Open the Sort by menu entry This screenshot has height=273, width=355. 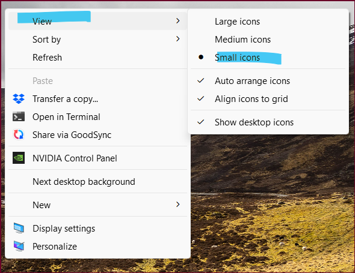(x=97, y=39)
